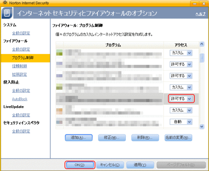Click the firewall options document icon in header

pos(7,13)
